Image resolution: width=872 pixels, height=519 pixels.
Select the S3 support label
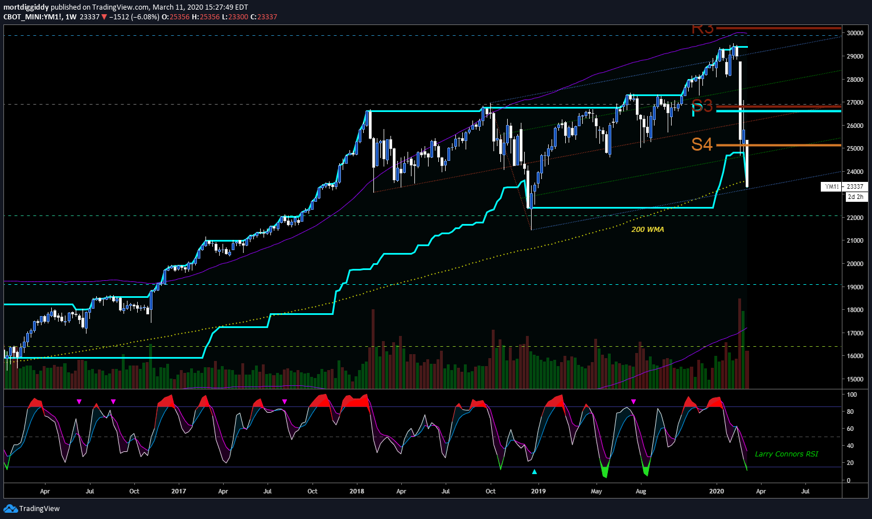[x=702, y=106]
